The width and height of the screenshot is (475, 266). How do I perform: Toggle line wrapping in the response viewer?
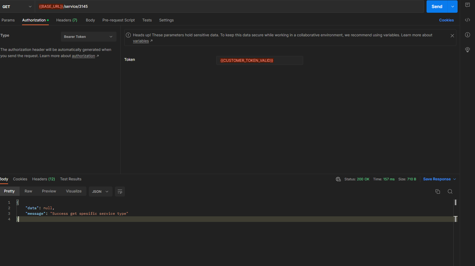(x=120, y=192)
